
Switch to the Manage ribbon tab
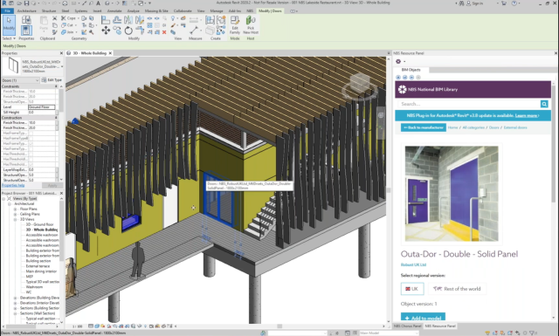click(x=217, y=11)
